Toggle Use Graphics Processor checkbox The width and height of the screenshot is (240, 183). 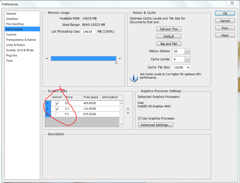point(139,118)
